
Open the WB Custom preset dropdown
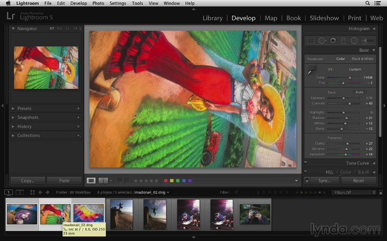357,69
